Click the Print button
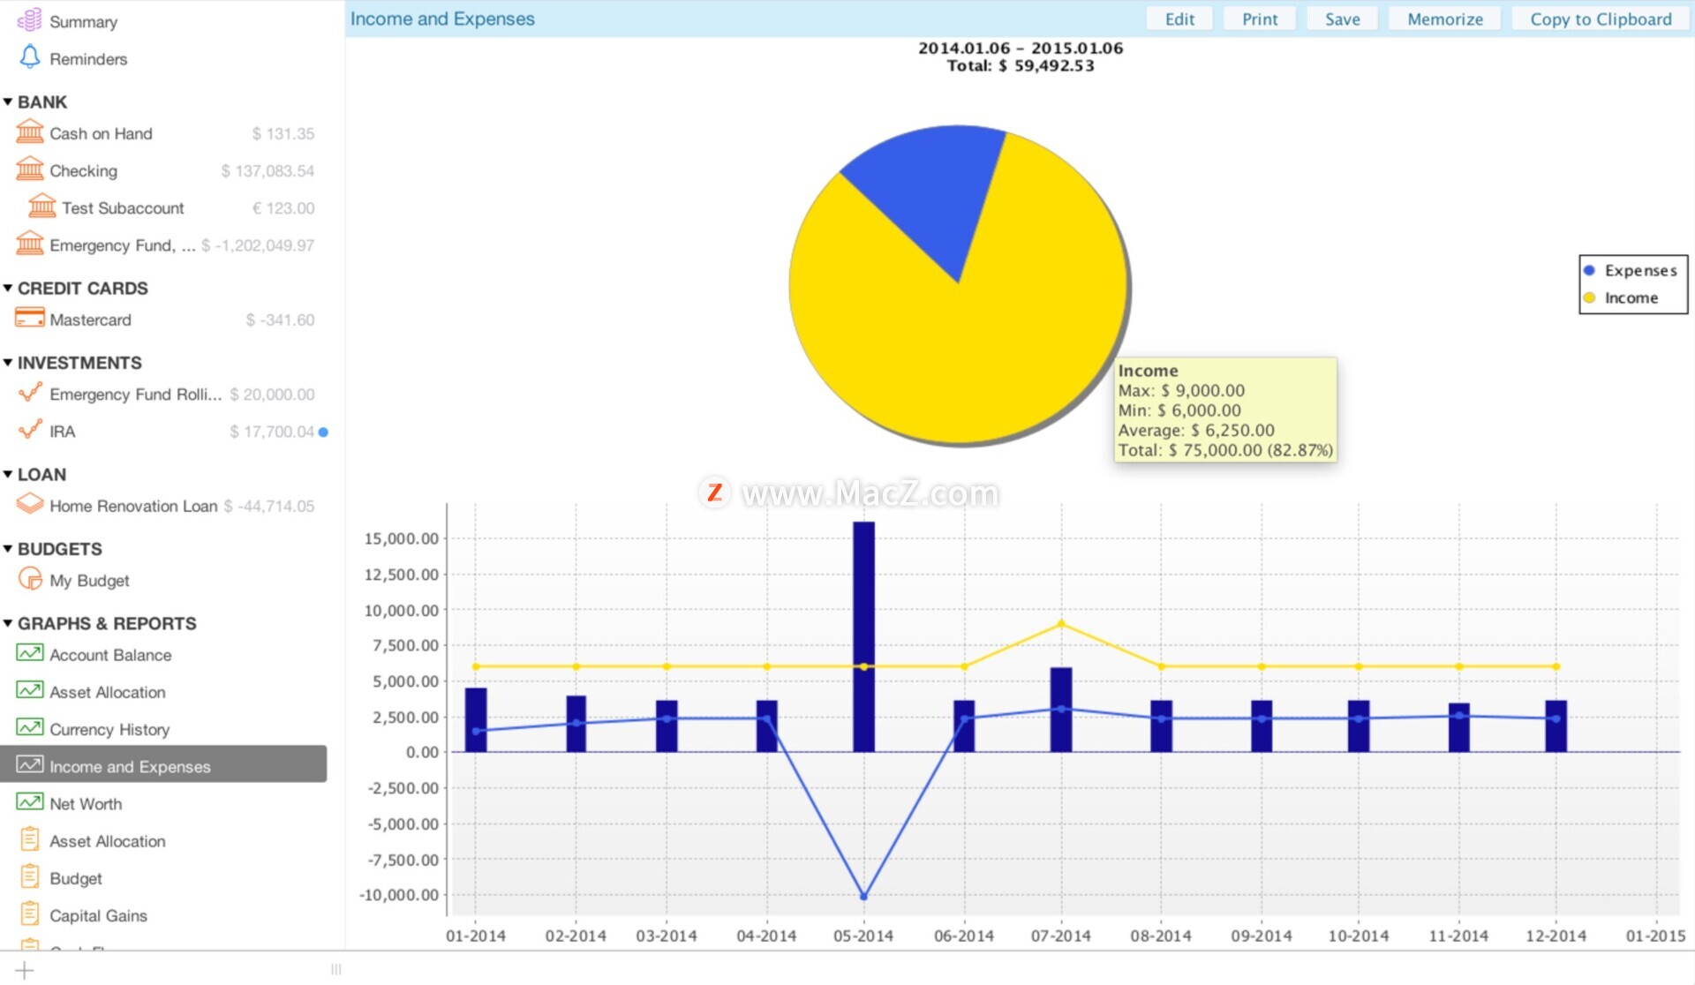 [x=1260, y=19]
